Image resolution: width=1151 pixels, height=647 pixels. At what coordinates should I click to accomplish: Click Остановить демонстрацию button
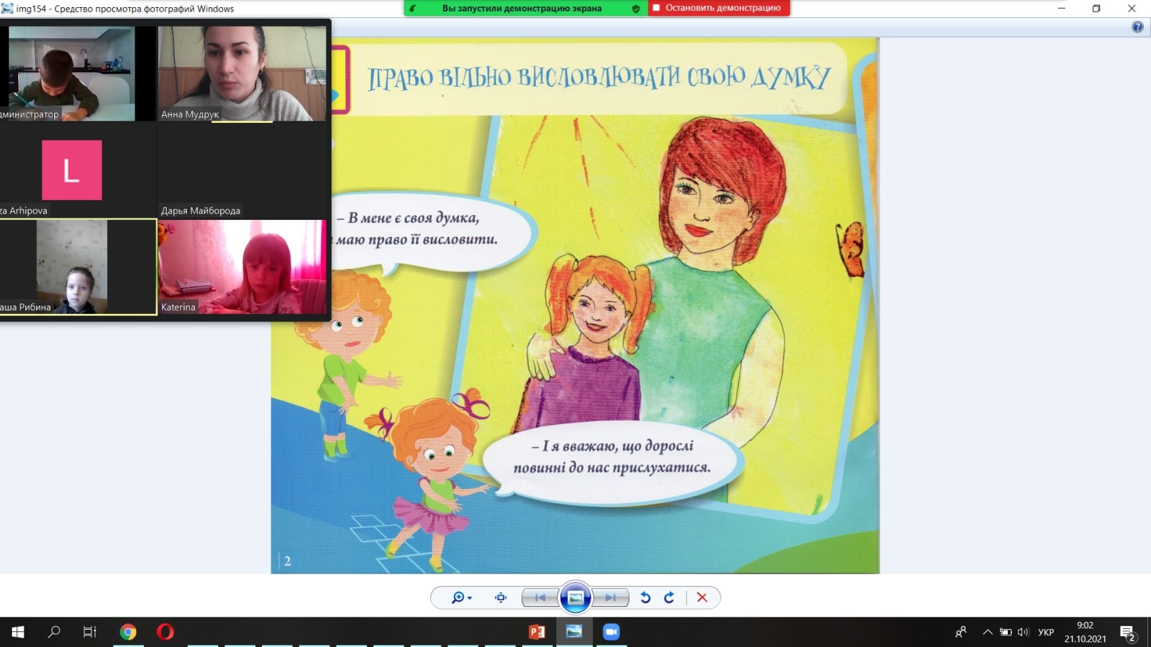719,8
